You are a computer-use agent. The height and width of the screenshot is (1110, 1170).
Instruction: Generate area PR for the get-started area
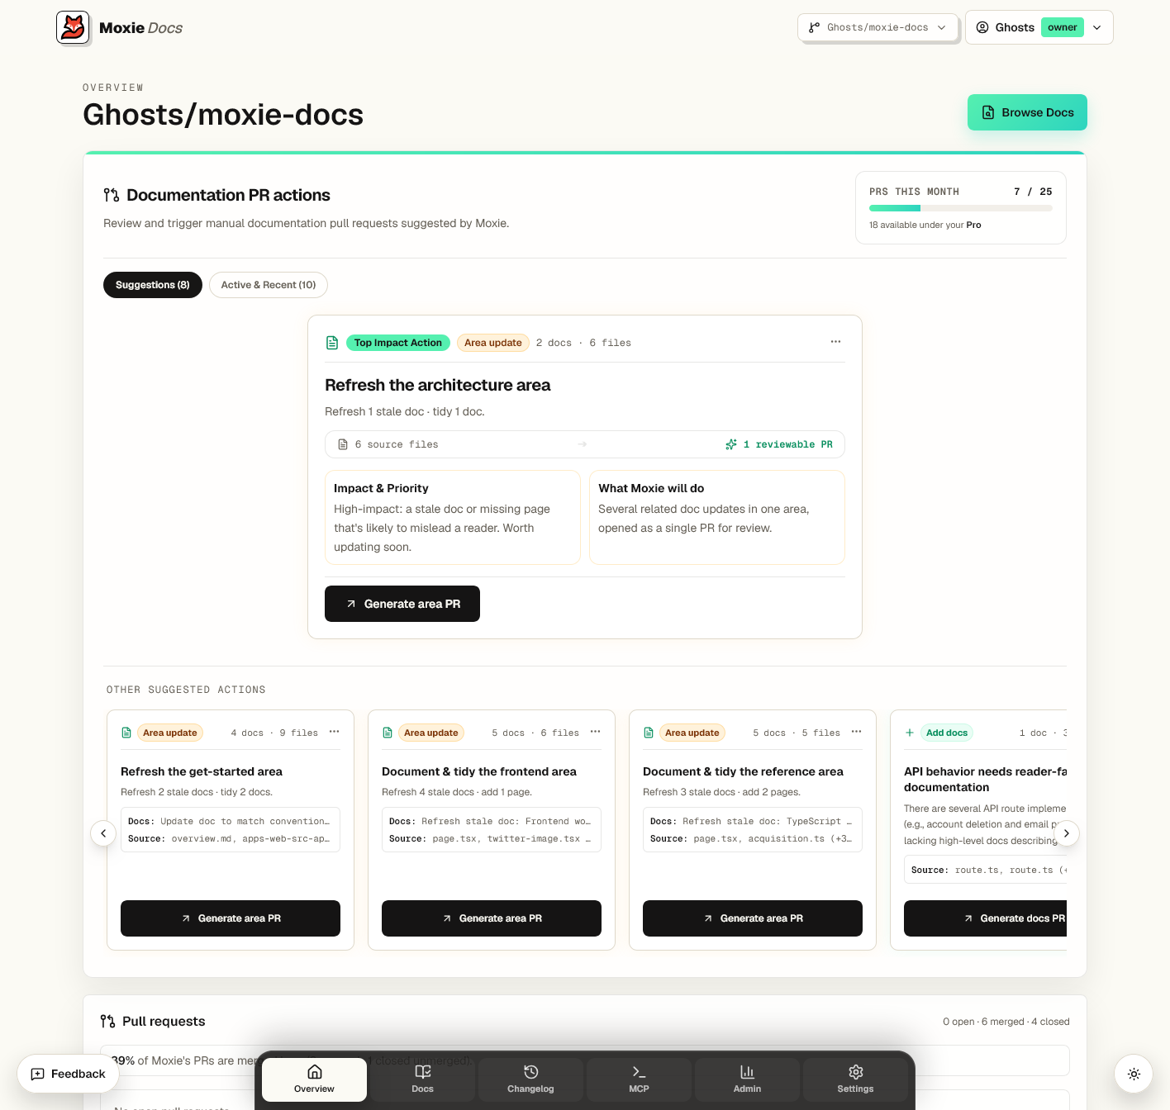click(x=231, y=918)
